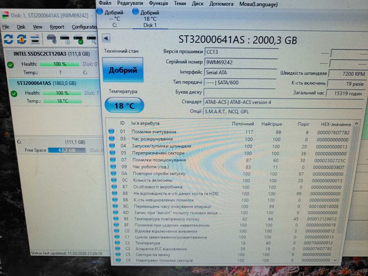Open the Мова(Language) menu
This screenshot has height=276, width=368.
(x=258, y=4)
